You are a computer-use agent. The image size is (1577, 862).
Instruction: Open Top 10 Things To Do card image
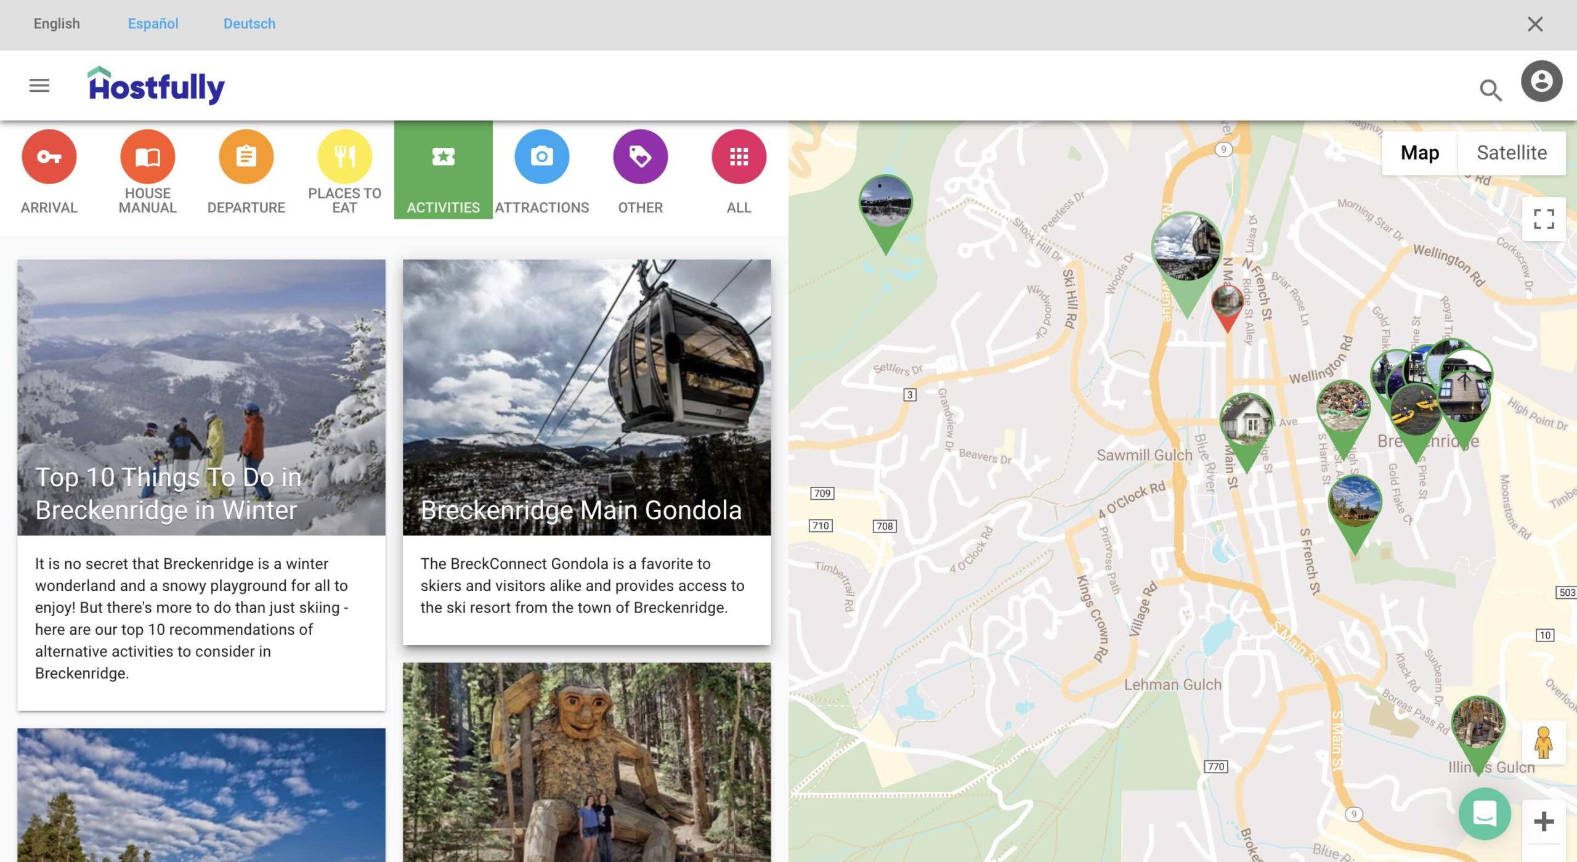coord(201,397)
